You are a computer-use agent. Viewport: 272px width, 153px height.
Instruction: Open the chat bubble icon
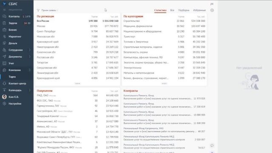click(212, 145)
